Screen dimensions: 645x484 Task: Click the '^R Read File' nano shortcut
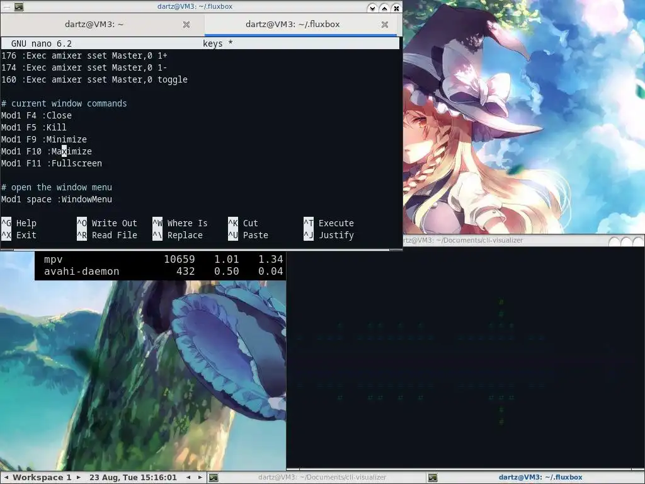(x=107, y=235)
